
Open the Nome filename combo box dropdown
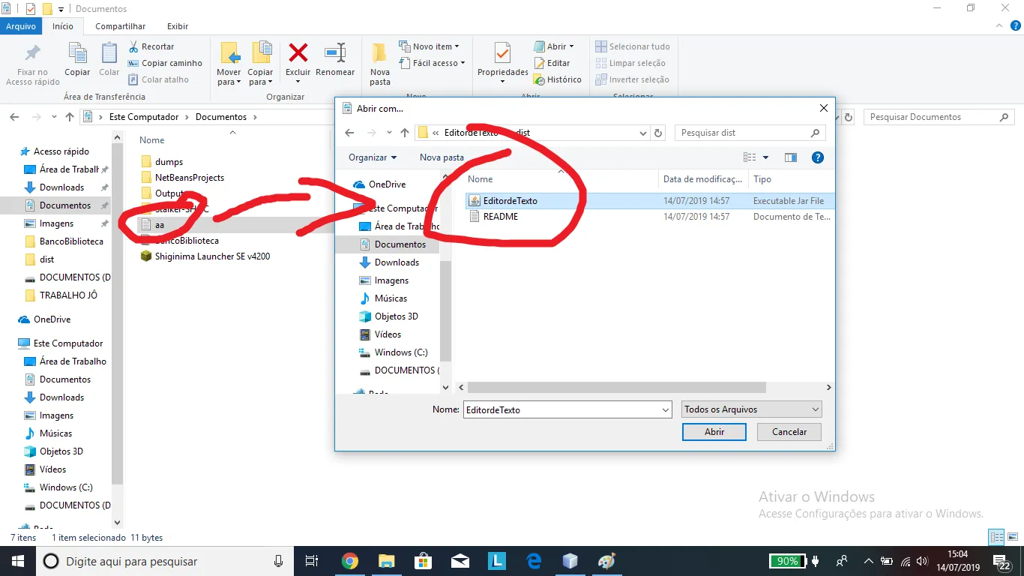coord(666,410)
